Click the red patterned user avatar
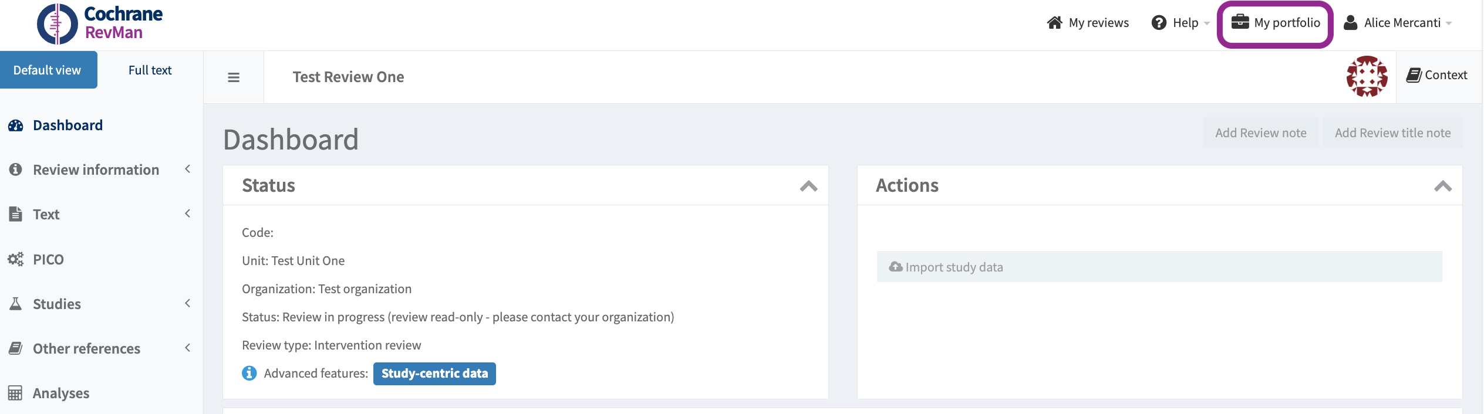 click(1367, 76)
